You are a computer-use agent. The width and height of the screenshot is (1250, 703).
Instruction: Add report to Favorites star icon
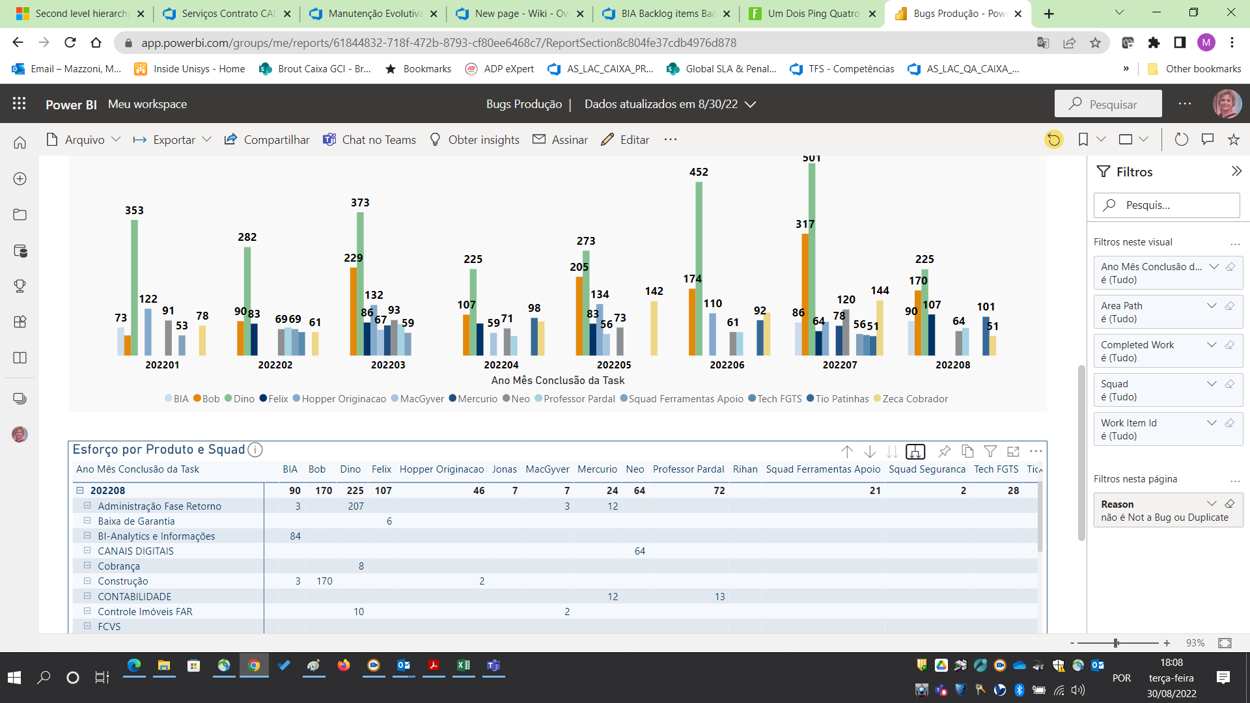tap(1233, 139)
